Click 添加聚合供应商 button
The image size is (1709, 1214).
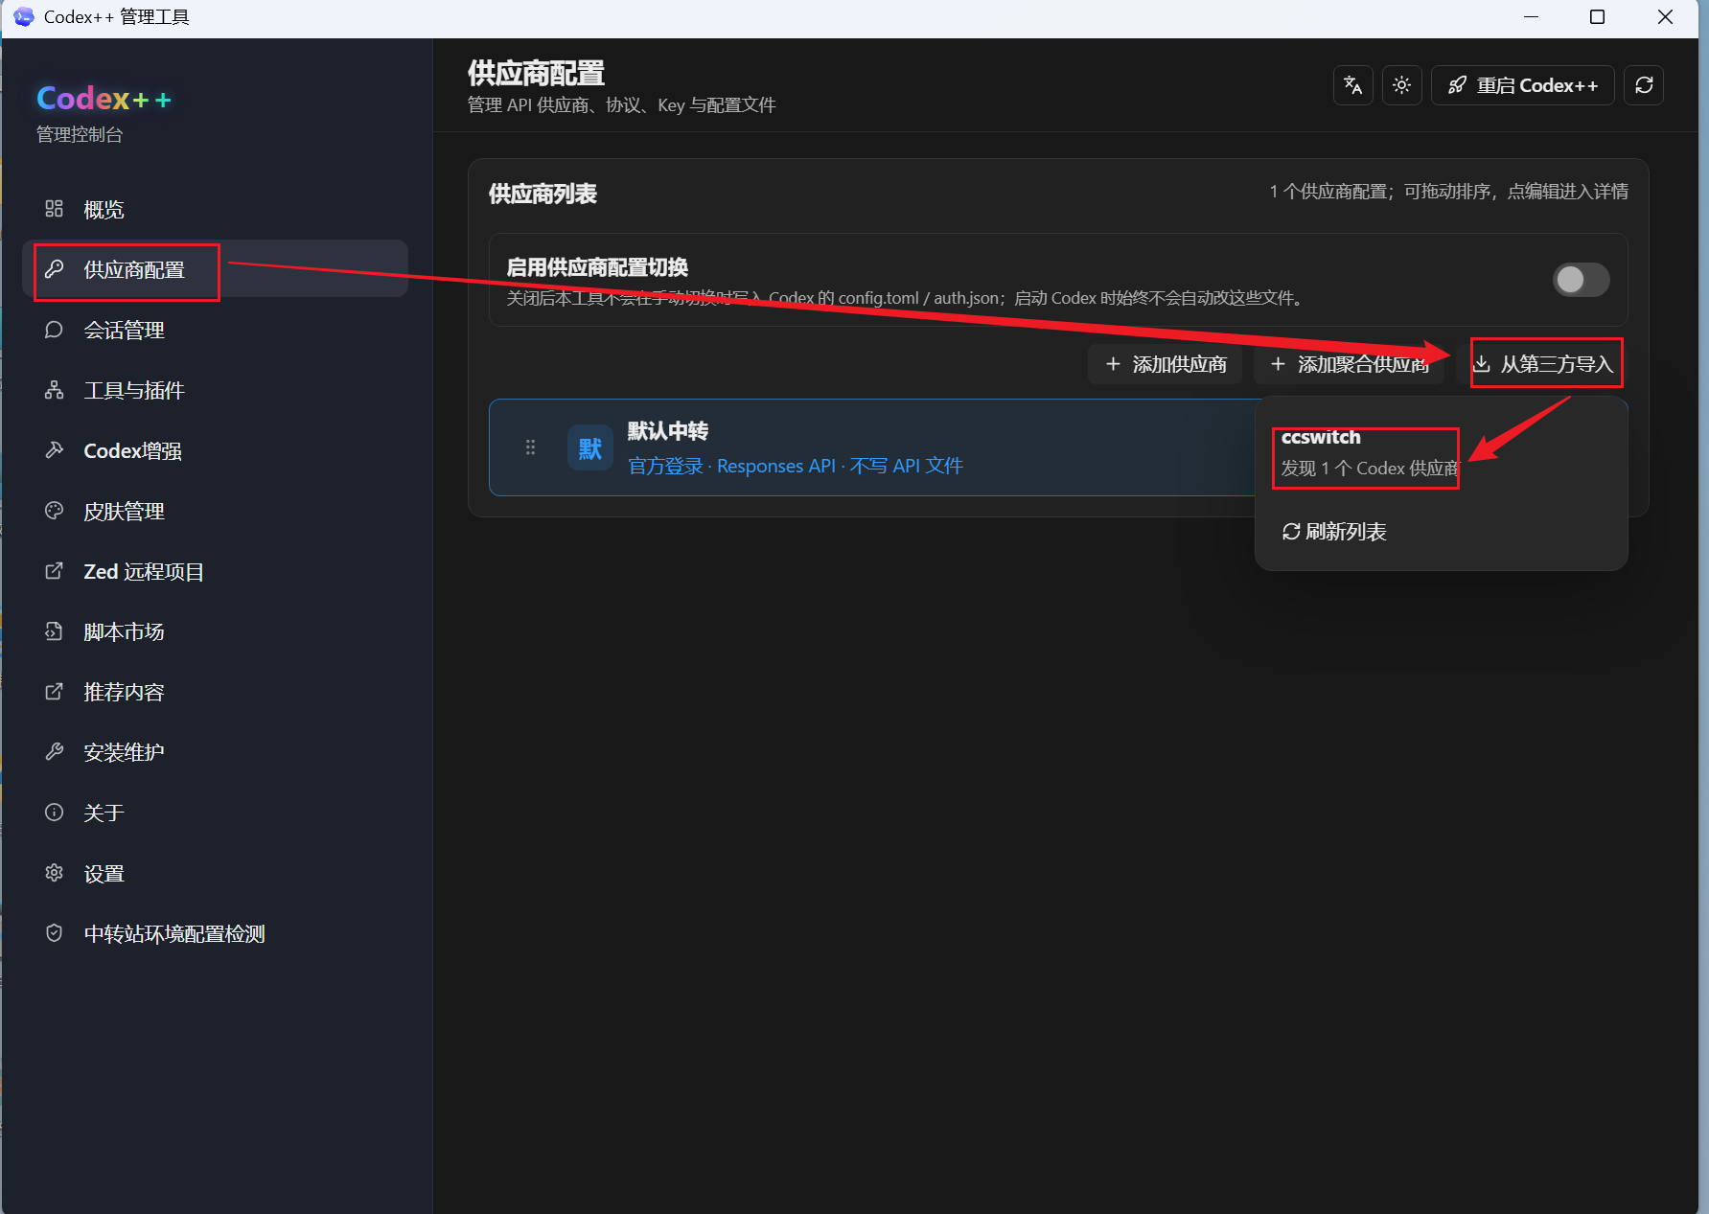coord(1350,364)
